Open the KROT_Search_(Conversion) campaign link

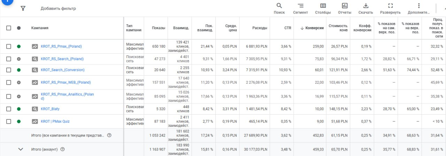[62, 70]
